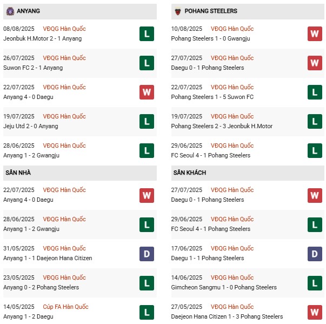
Task: Select the ANYANG team header
Action: (28, 11)
